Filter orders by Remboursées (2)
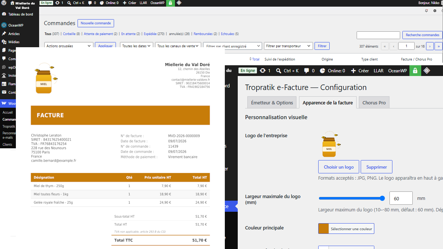Image resolution: width=443 pixels, height=249 pixels. [x=205, y=34]
